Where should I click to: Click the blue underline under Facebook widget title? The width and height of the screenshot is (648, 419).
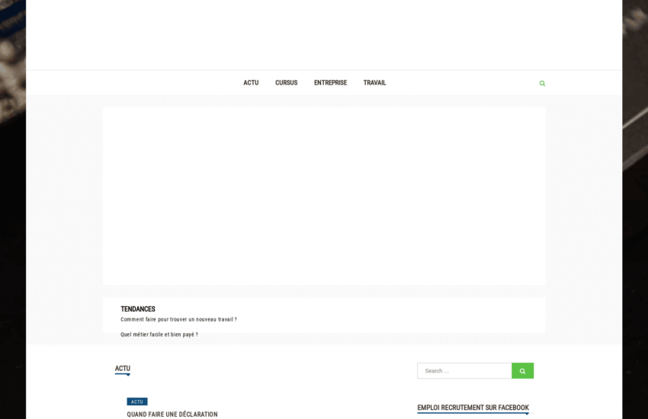point(473,414)
